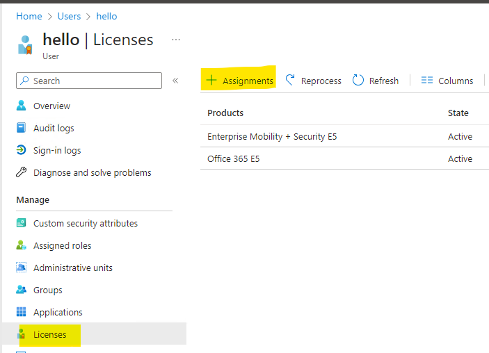Click the hello breadcrumb link
The height and width of the screenshot is (353, 489).
[106, 16]
